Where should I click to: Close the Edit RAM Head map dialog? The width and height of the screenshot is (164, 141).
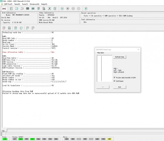pyautogui.click(x=138, y=49)
